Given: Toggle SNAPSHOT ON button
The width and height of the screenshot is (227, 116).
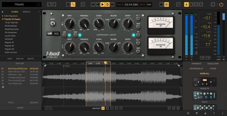Looking at the screenshot, I should point(103,108).
